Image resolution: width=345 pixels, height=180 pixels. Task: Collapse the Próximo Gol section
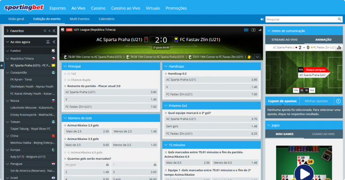[x=166, y=106]
